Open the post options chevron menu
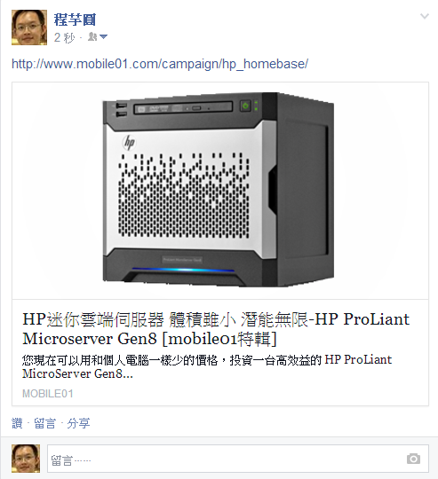Screen dimensions: 438x479 425,16
